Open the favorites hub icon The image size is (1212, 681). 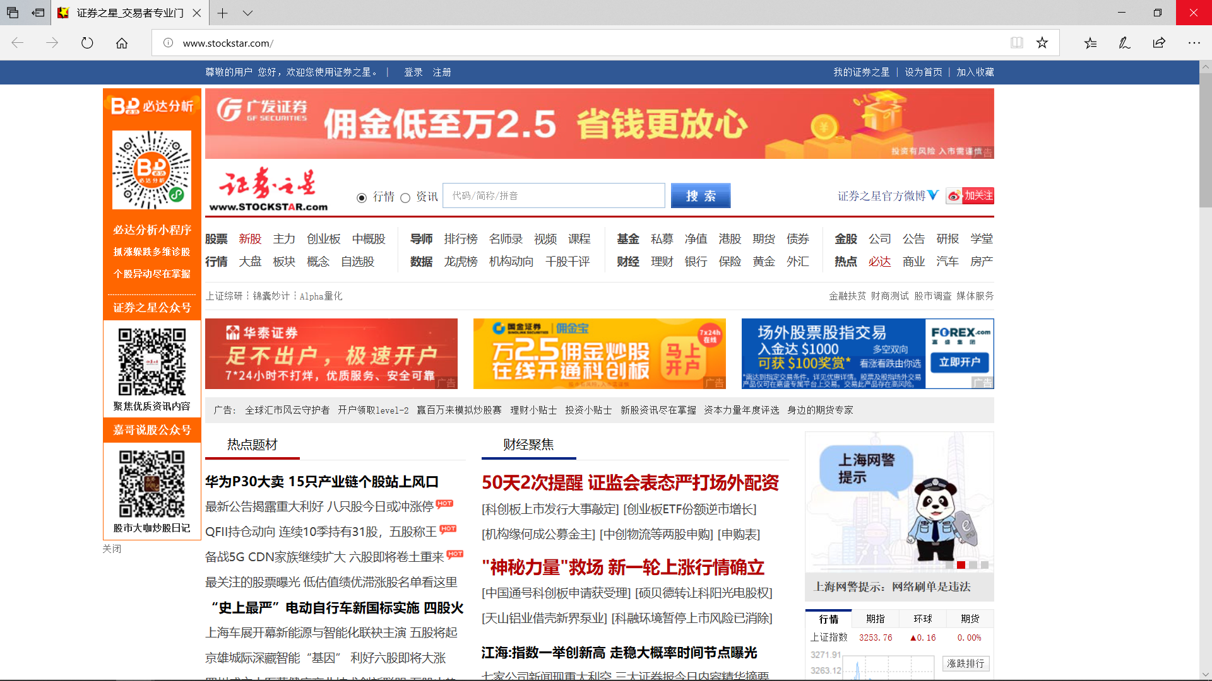(x=1091, y=43)
